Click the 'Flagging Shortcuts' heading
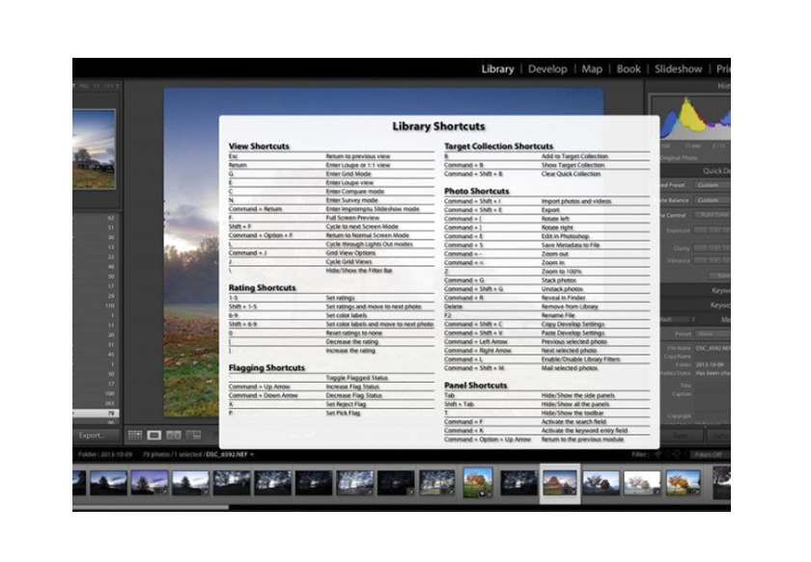Viewport: 811px width, 562px height. pyautogui.click(x=266, y=368)
